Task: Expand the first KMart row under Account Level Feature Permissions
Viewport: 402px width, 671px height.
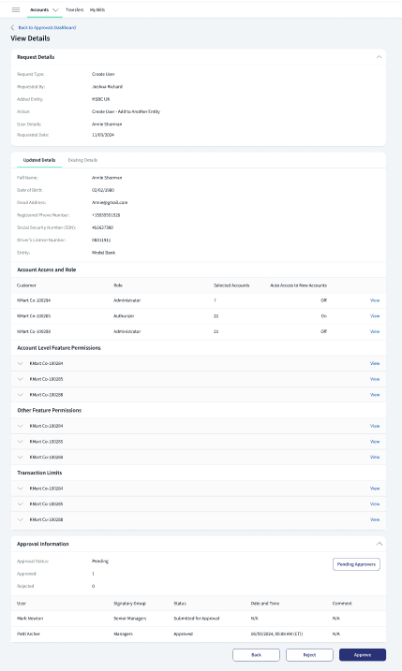Action: pyautogui.click(x=20, y=363)
